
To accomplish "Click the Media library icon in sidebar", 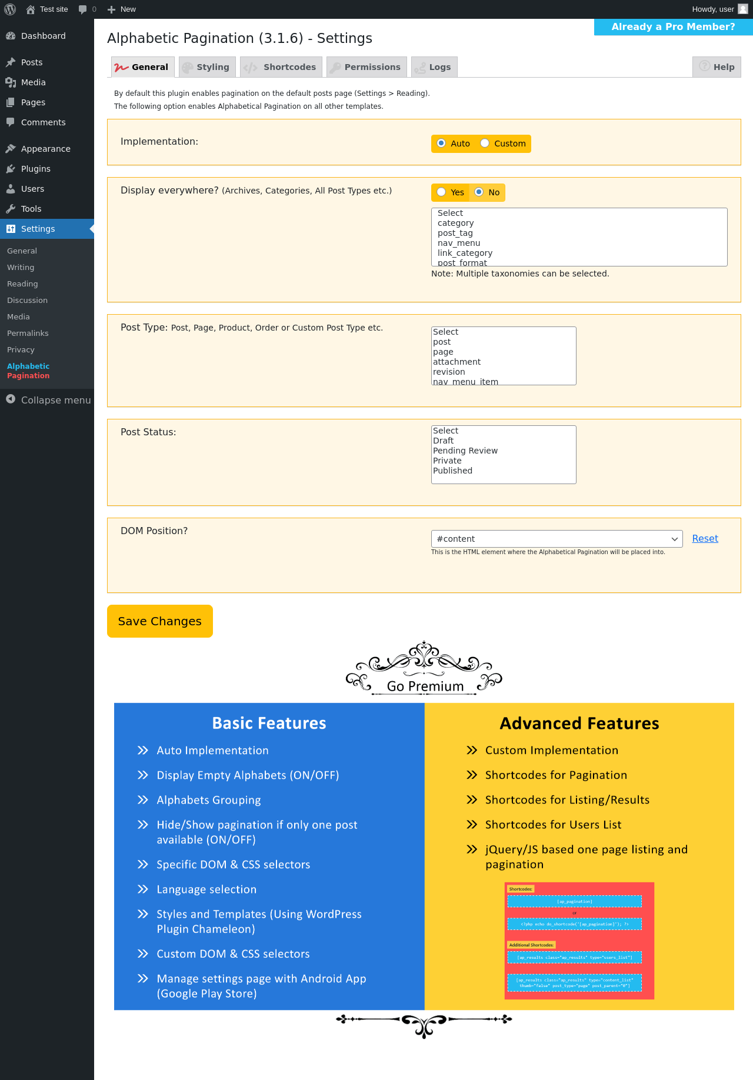I will pos(11,82).
